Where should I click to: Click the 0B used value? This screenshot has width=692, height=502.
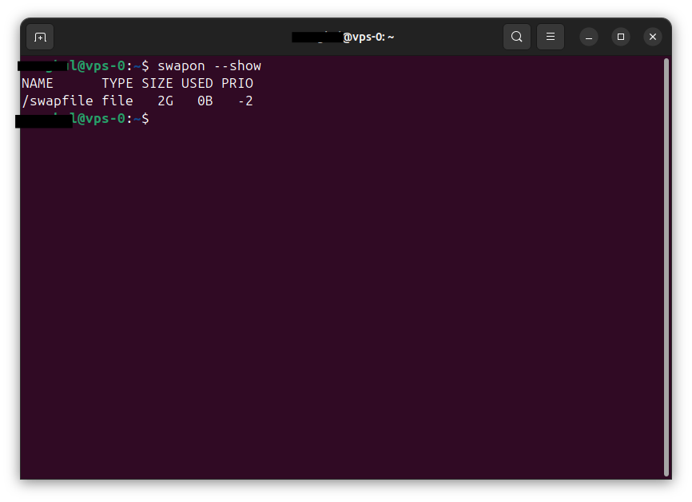(x=205, y=101)
